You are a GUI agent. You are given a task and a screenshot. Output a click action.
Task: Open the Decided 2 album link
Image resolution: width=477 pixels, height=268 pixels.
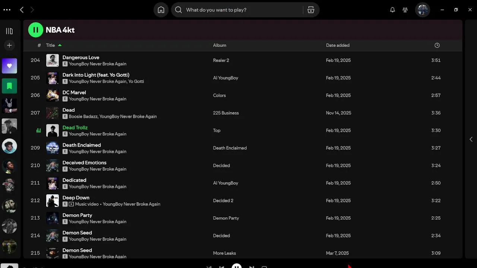coord(223,201)
